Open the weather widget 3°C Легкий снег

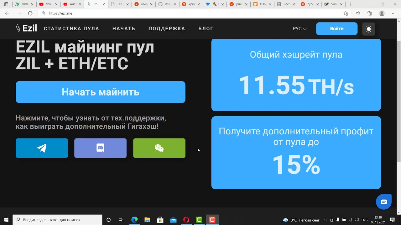tap(301, 220)
